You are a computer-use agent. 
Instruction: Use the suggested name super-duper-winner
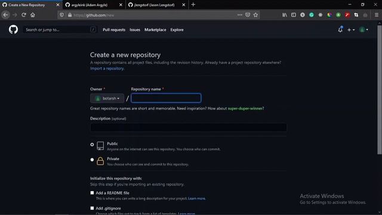[245, 108]
